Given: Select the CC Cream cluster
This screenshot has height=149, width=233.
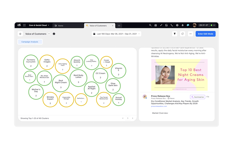Looking at the screenshot, I should click(x=100, y=76).
